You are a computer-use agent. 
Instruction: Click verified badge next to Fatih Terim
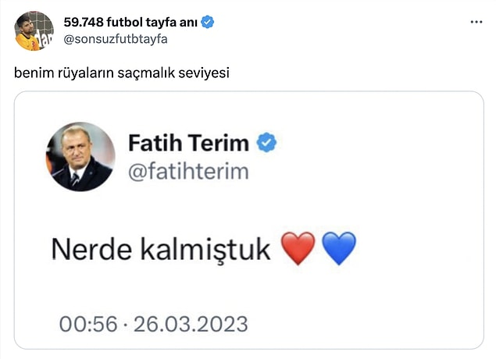click(x=266, y=143)
